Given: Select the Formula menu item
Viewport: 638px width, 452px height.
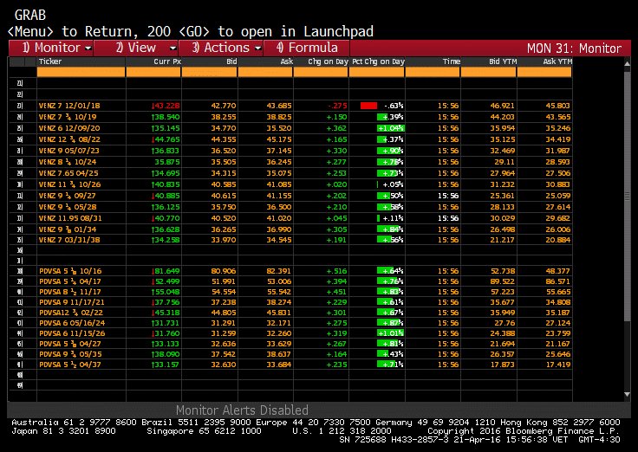Looking at the screenshot, I should 307,48.
